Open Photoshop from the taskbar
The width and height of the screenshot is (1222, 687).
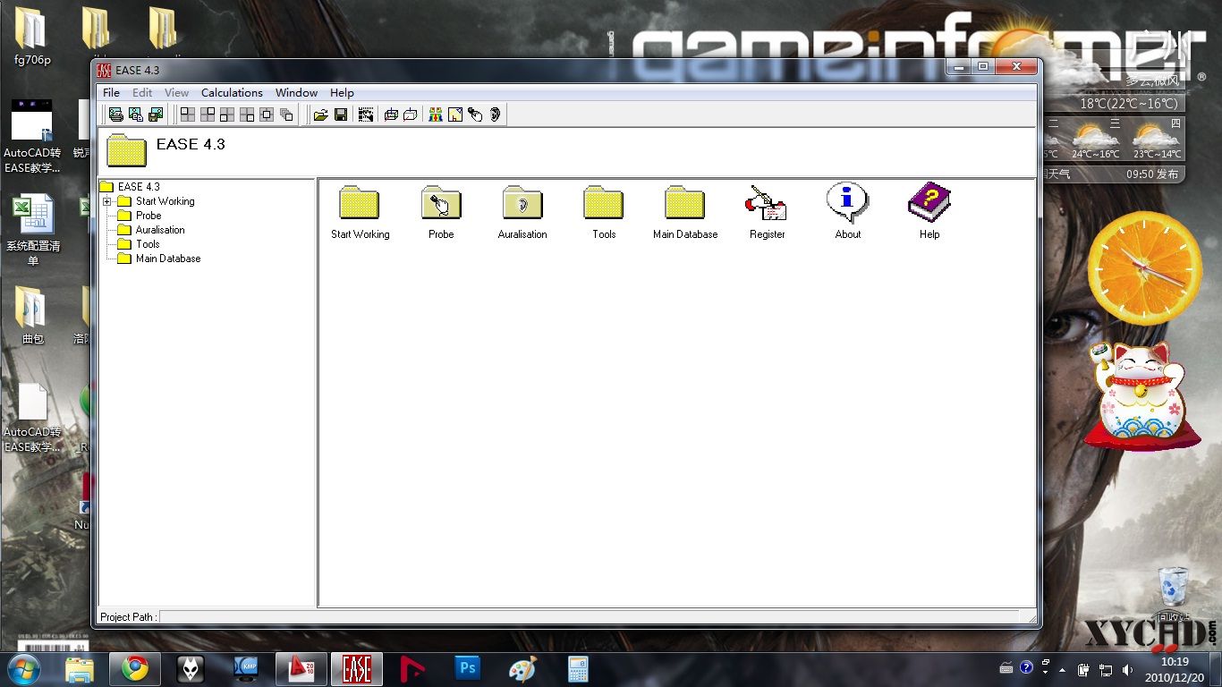[467, 669]
